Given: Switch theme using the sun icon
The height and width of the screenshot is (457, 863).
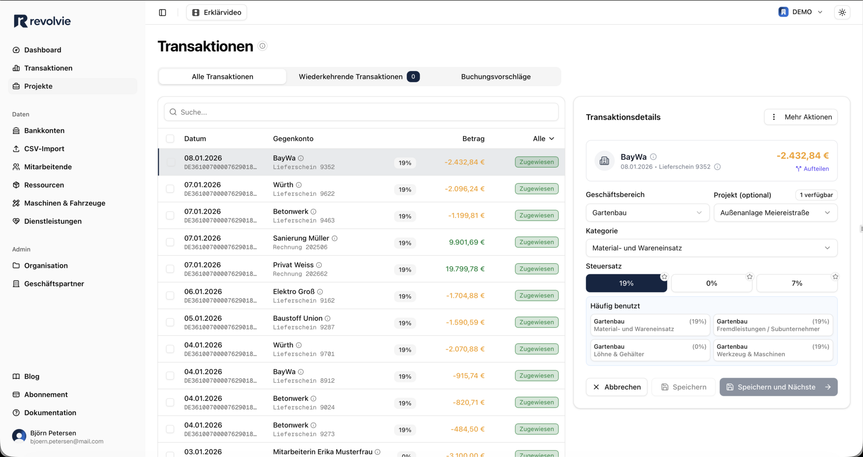Looking at the screenshot, I should point(842,13).
